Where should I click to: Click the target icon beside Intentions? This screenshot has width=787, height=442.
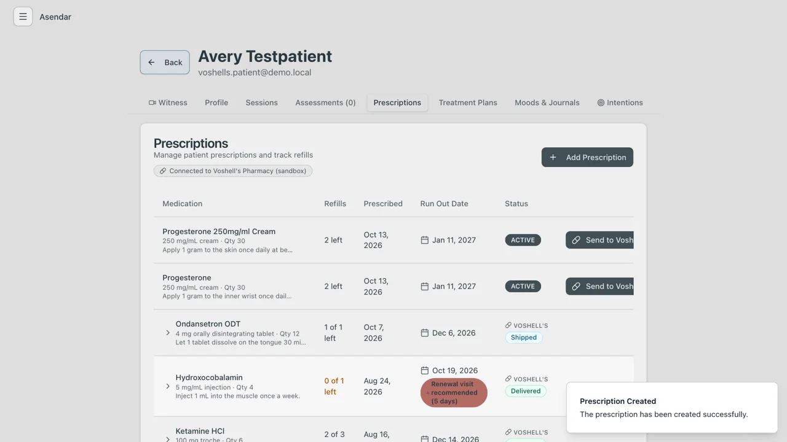tap(601, 103)
